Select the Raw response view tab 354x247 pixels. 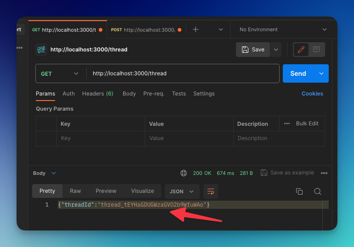75,191
